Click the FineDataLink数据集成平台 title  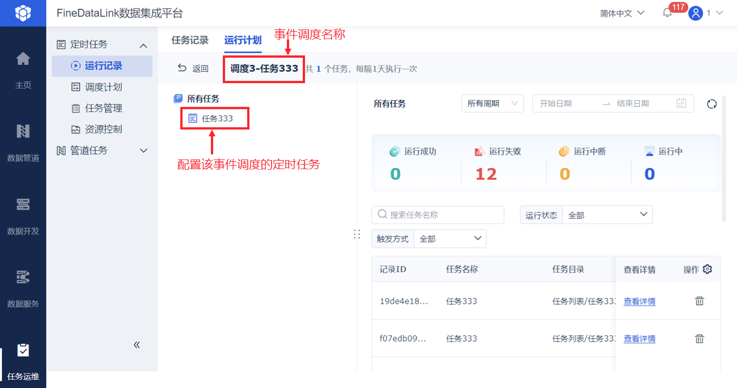tap(120, 13)
